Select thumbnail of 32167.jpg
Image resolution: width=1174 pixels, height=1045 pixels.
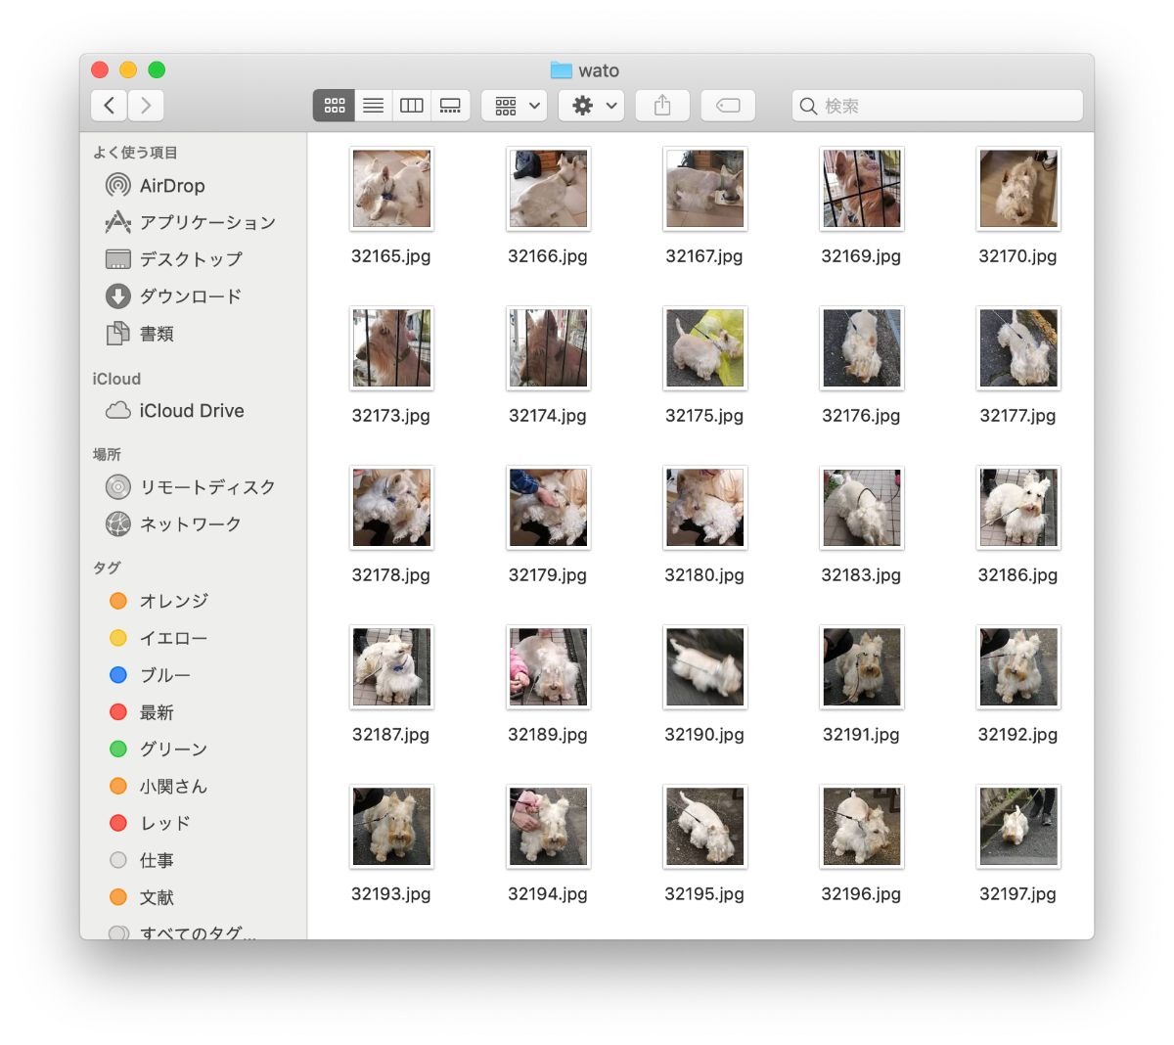pos(704,189)
